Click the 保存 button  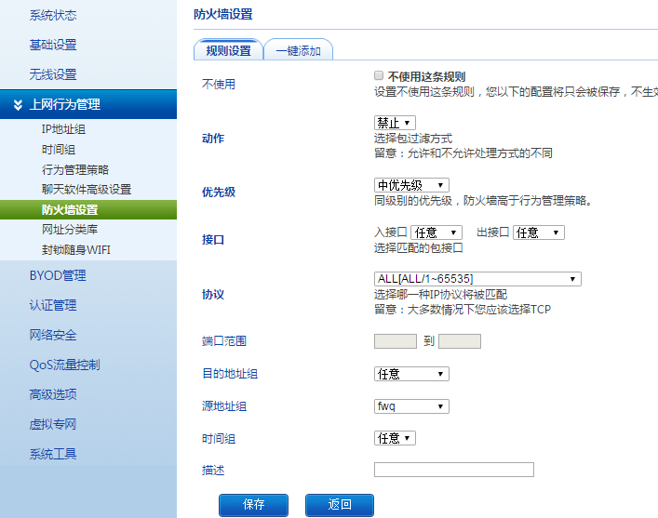(253, 505)
